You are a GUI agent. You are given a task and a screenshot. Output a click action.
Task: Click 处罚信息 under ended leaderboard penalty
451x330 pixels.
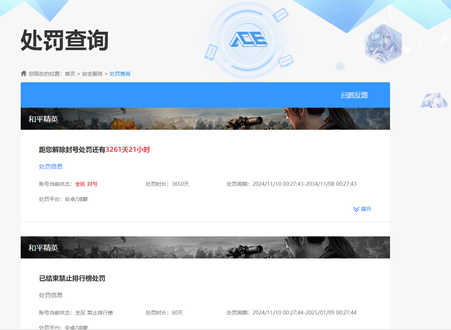[x=51, y=295]
